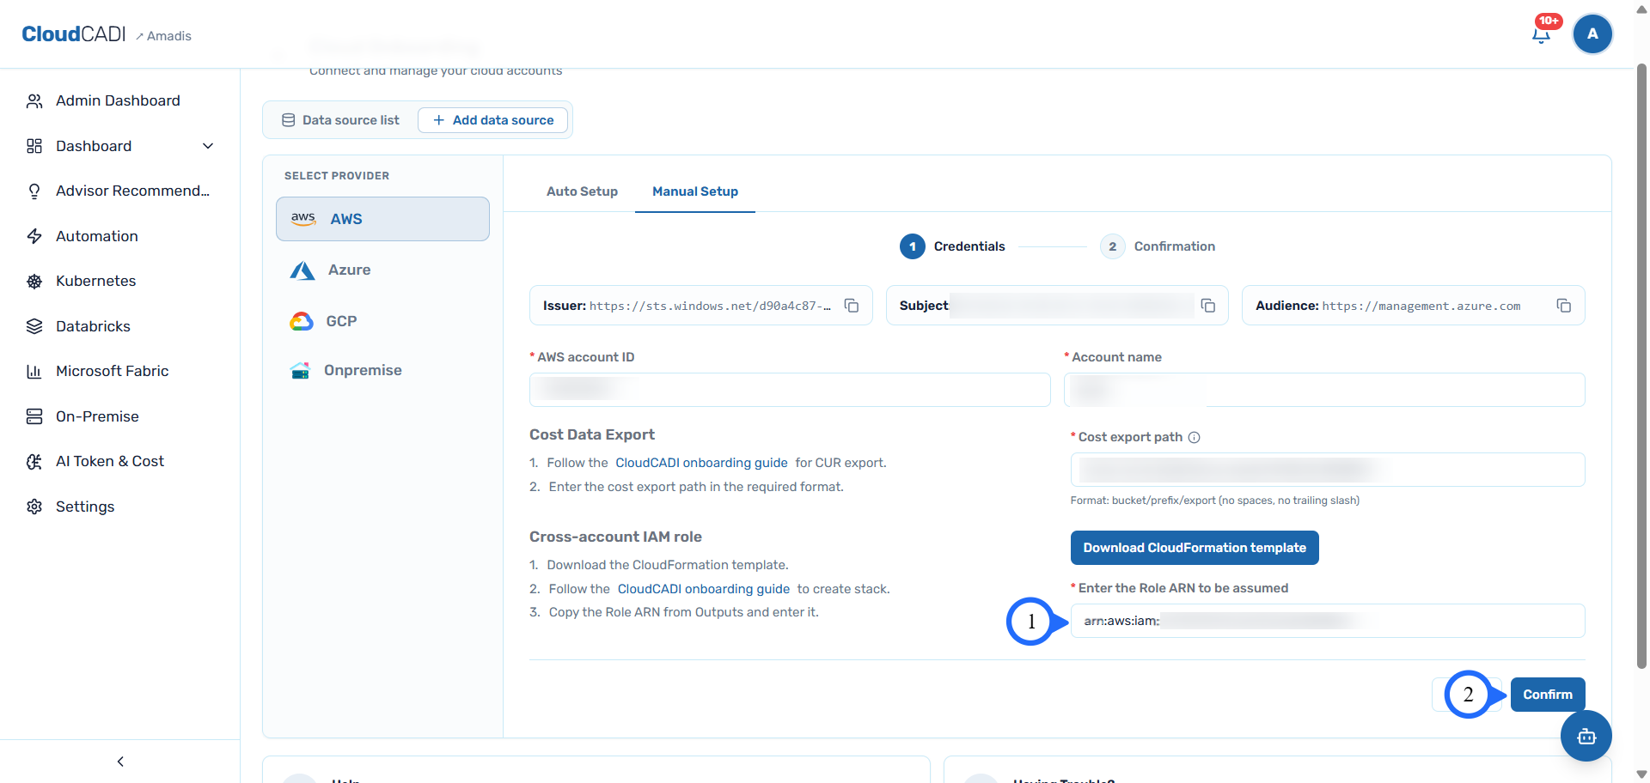The width and height of the screenshot is (1650, 783).
Task: Click the Advisor lightbulb icon
Action: (x=34, y=191)
